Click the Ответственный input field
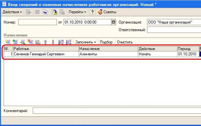The width and height of the screenshot is (201, 126). tap(174, 30)
